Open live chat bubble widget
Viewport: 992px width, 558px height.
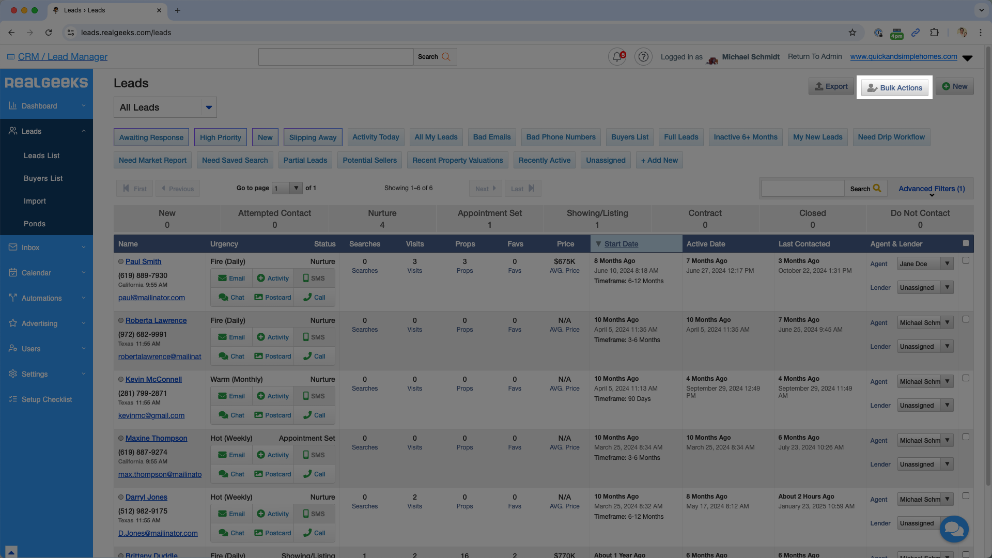[954, 529]
